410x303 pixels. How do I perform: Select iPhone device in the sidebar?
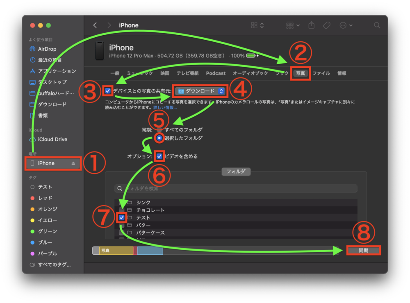click(53, 163)
